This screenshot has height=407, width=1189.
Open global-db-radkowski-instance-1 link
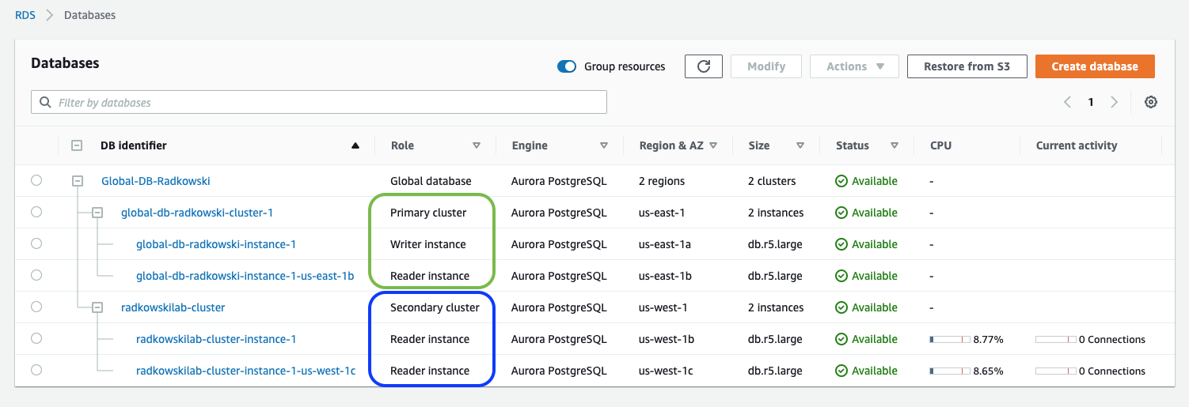coord(216,244)
